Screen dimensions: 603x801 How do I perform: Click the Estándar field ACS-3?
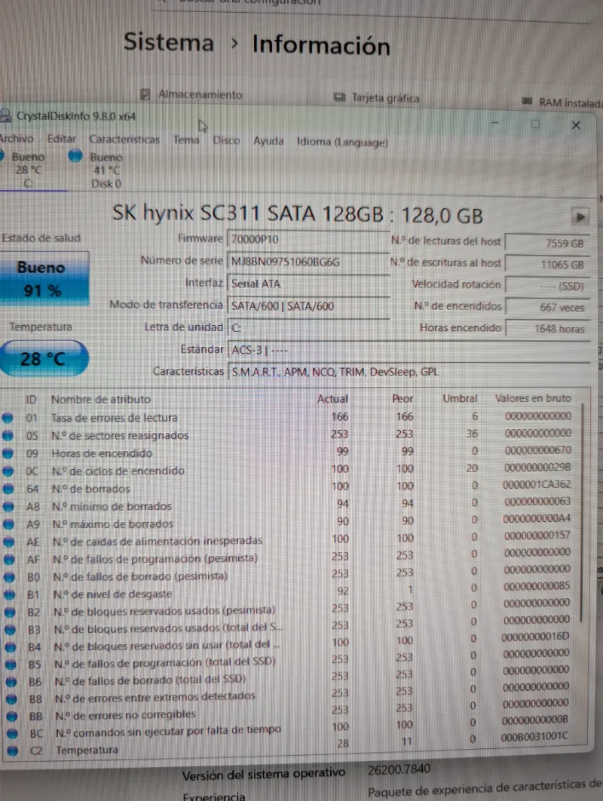pyautogui.click(x=409, y=350)
